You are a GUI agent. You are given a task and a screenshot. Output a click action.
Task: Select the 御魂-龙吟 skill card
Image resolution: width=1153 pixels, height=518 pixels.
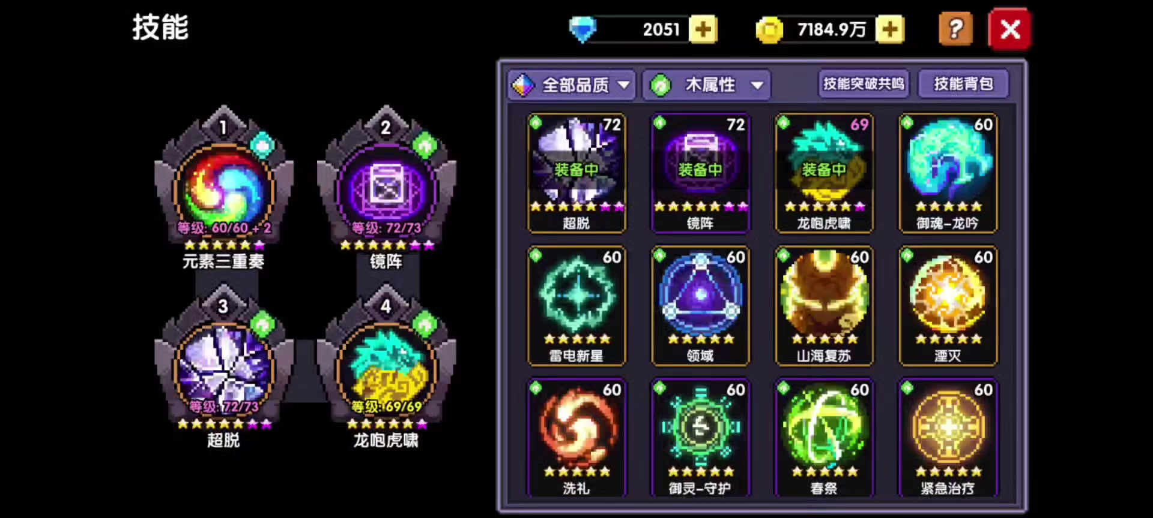pyautogui.click(x=948, y=173)
